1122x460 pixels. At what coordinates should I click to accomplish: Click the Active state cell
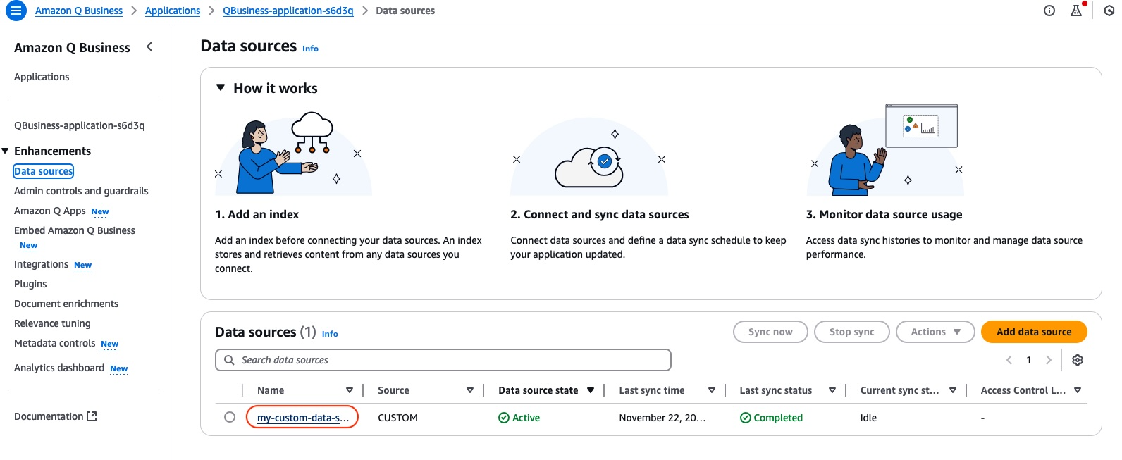[x=519, y=418]
